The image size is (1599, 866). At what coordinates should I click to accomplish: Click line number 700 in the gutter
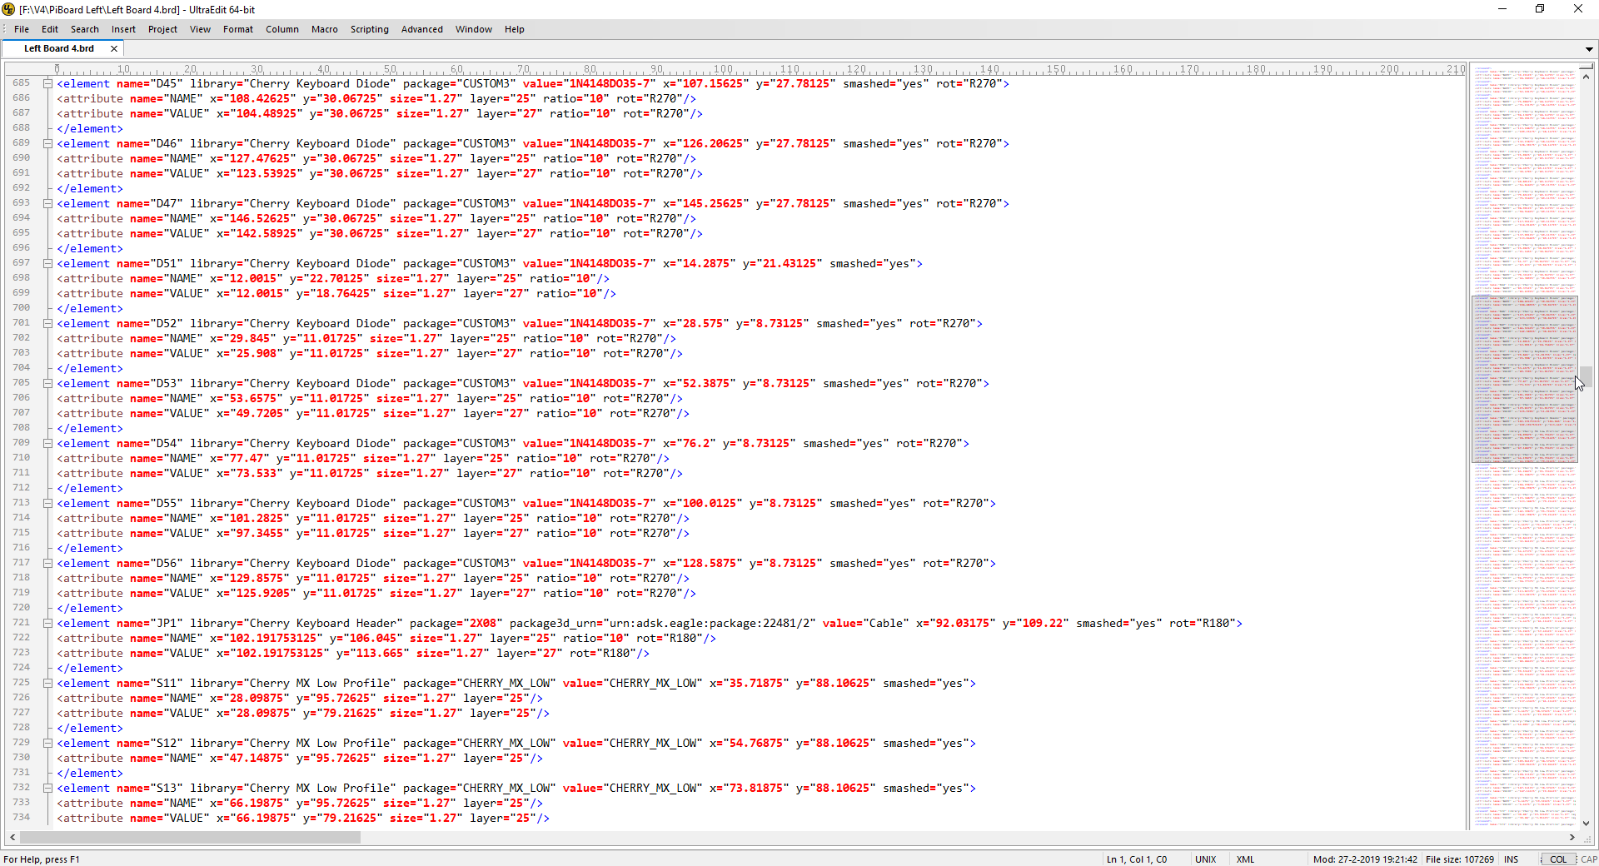(x=22, y=308)
